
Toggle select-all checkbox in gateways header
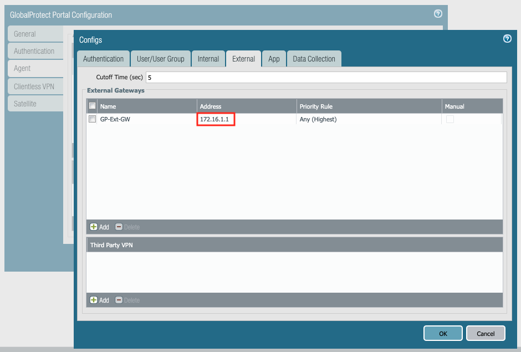tap(93, 106)
